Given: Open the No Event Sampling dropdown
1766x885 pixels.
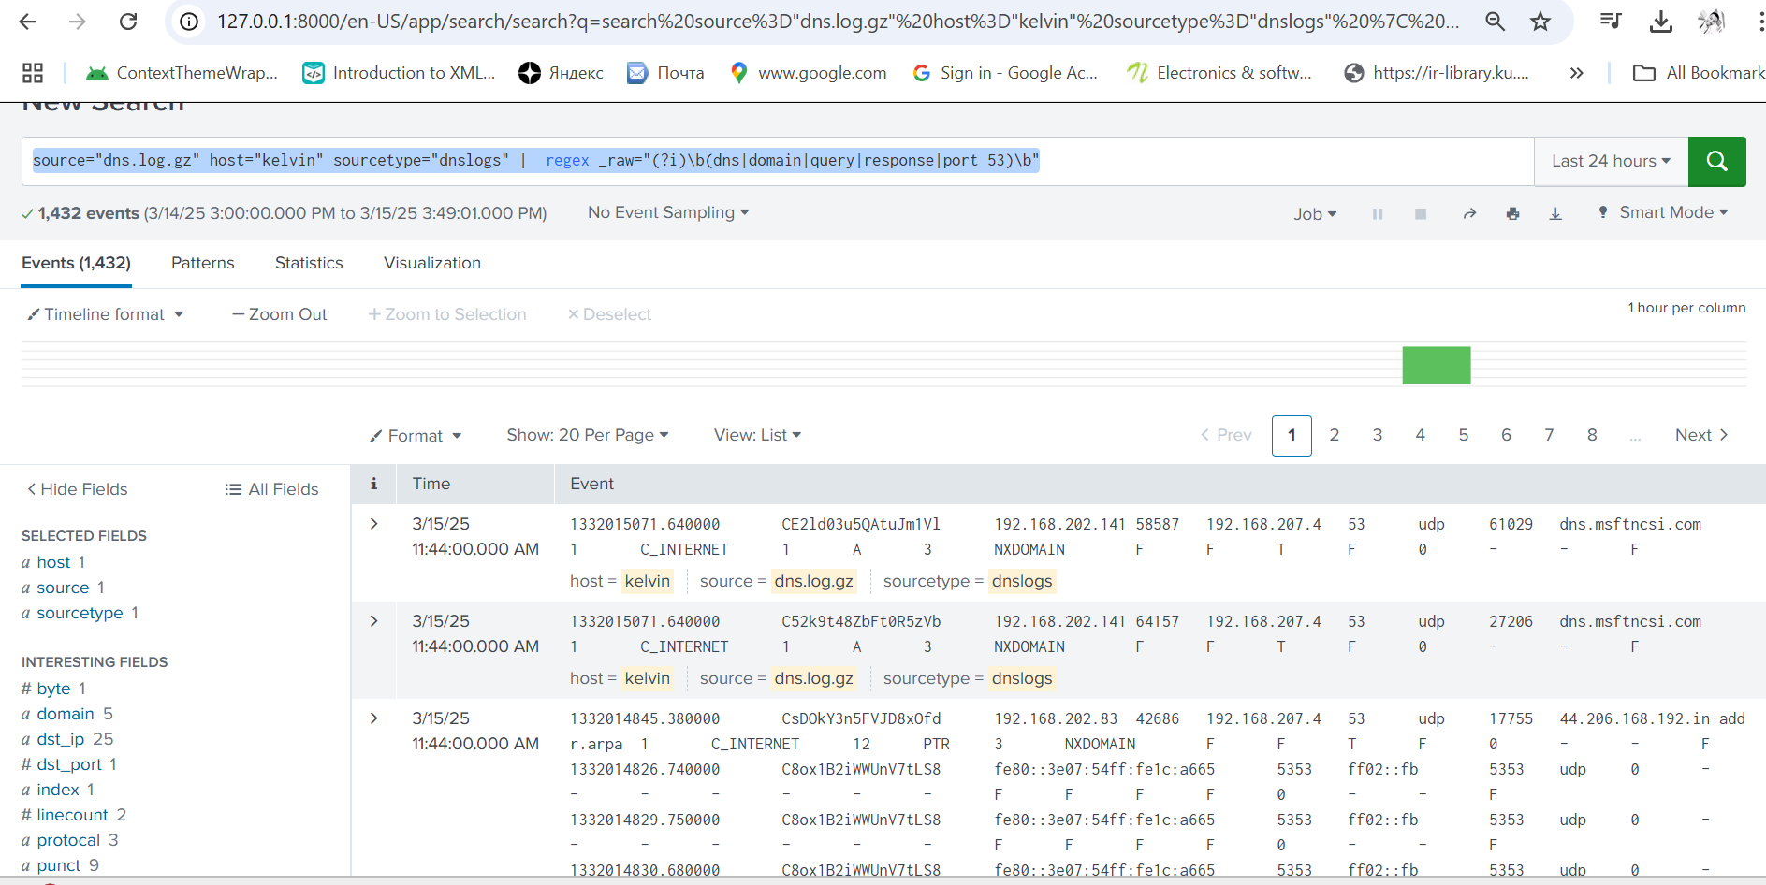Looking at the screenshot, I should click(x=668, y=212).
